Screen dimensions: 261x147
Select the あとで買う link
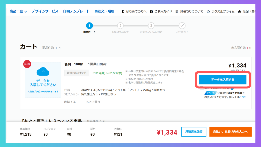coord(93,102)
